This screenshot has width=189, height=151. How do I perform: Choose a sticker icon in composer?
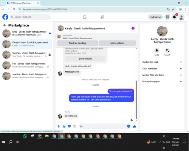[70, 126]
